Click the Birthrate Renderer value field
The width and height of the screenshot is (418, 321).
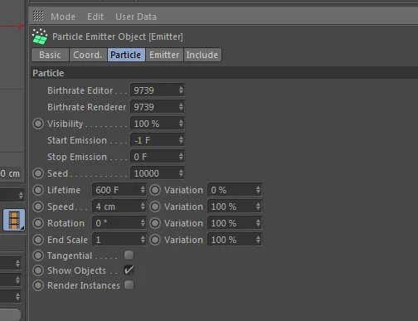tap(158, 107)
